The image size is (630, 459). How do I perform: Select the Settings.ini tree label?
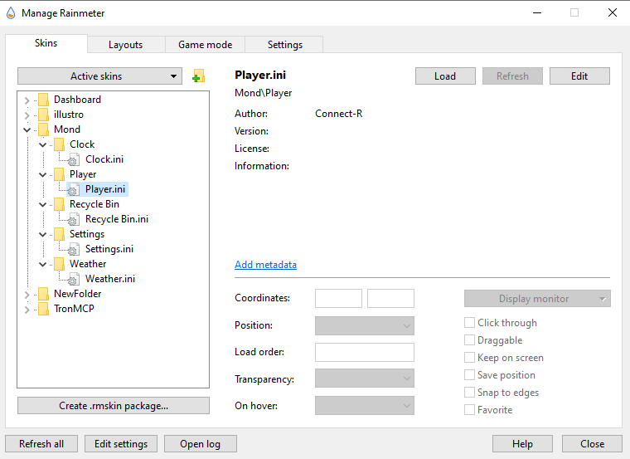[109, 249]
